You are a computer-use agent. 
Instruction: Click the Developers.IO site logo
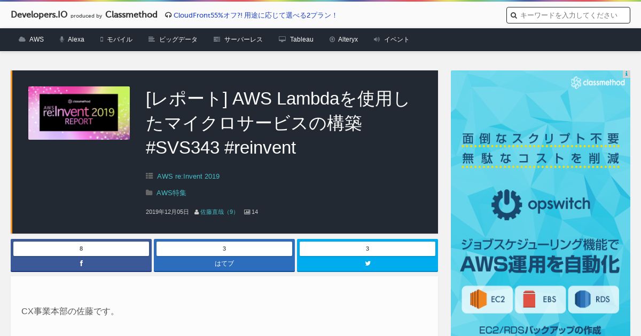[x=39, y=14]
